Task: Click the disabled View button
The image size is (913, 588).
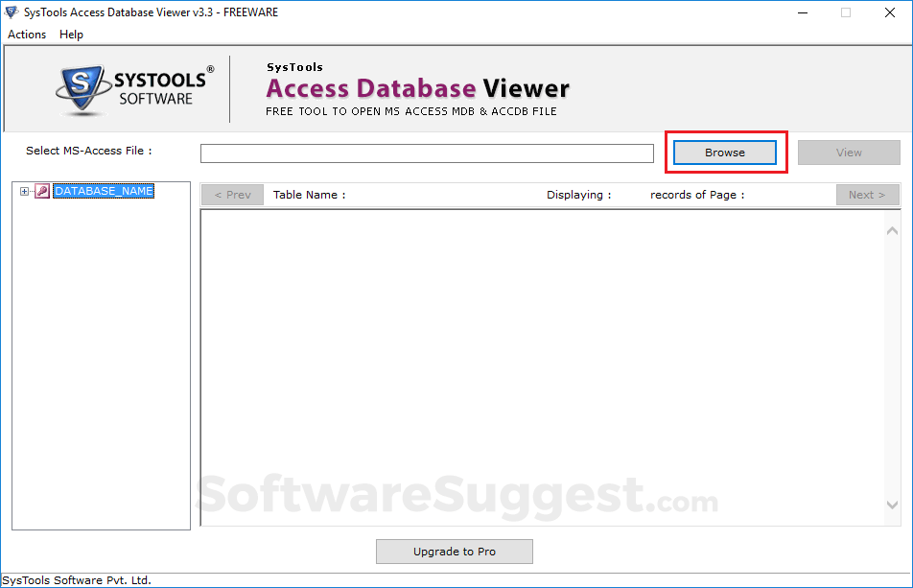Action: tap(849, 153)
